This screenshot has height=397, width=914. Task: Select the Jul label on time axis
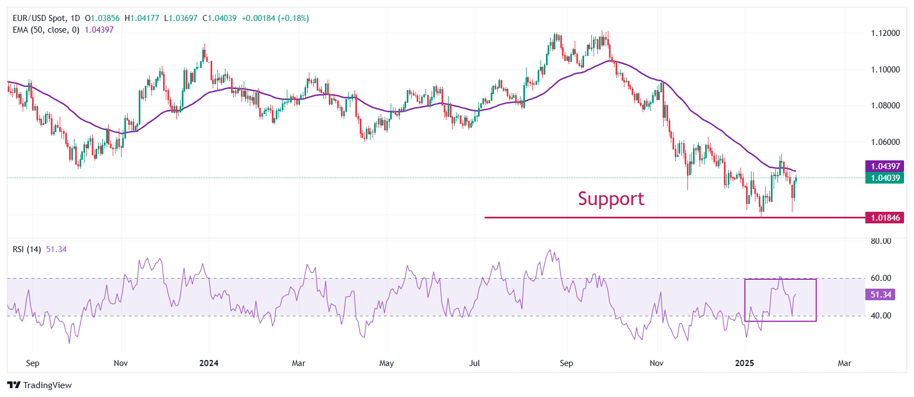pos(475,363)
